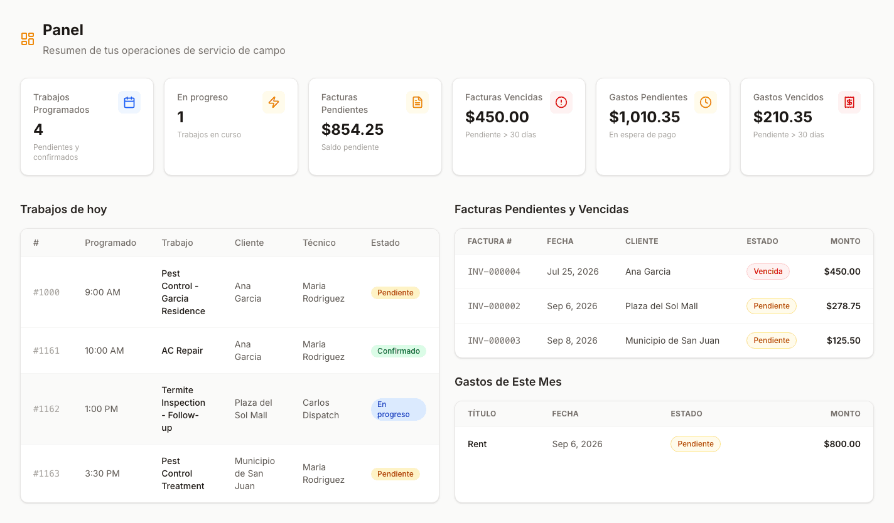The height and width of the screenshot is (523, 894).
Task: Click the $800.00 Rent amount
Action: (842, 444)
